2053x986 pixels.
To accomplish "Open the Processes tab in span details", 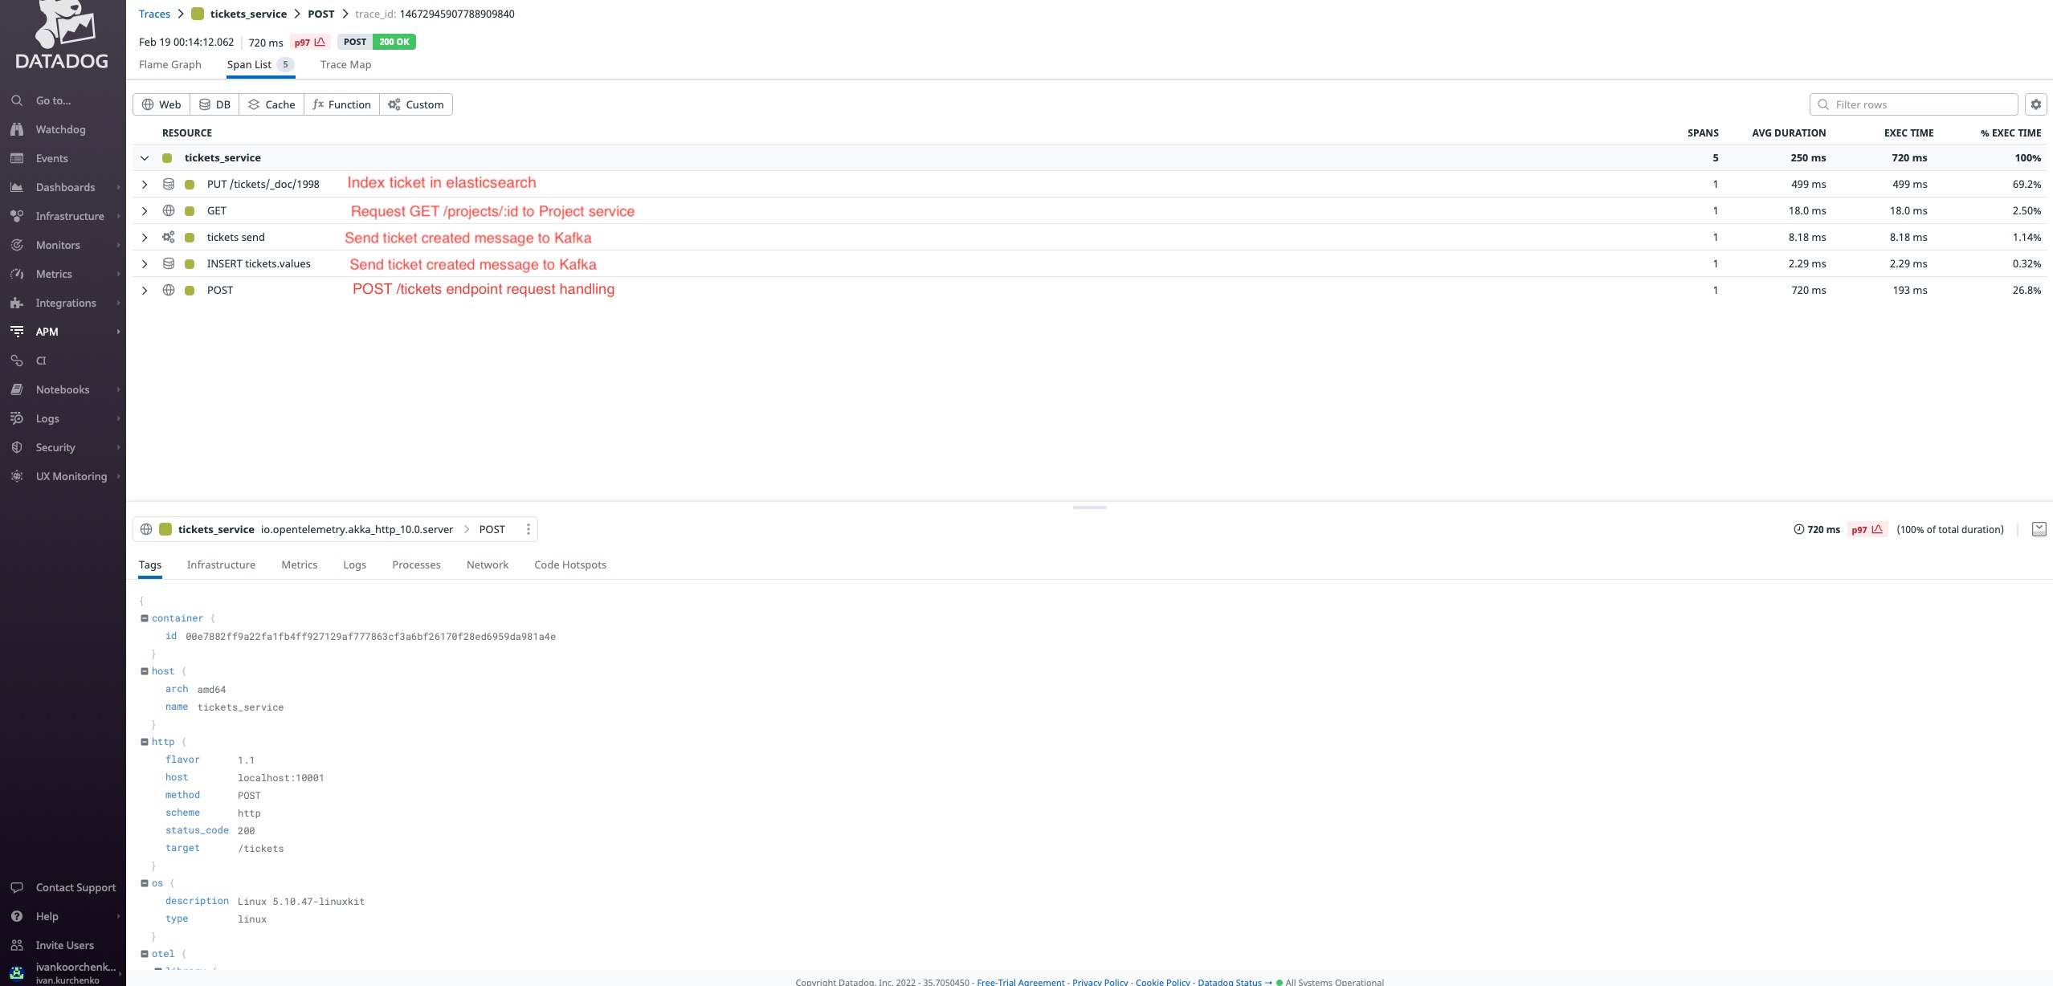I will click(x=416, y=564).
